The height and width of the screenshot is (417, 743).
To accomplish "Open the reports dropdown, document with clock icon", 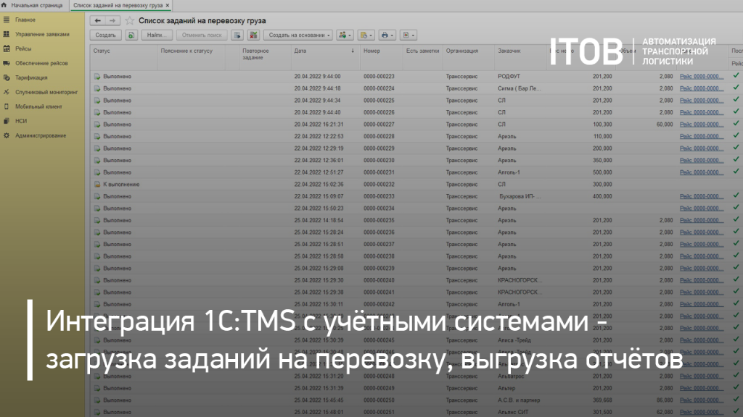I will click(366, 35).
